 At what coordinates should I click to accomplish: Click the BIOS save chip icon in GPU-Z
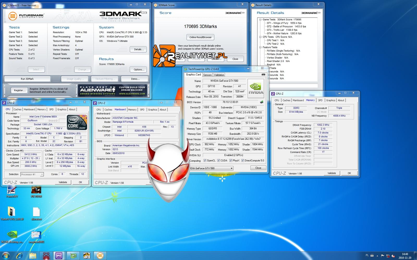pyautogui.click(x=262, y=102)
